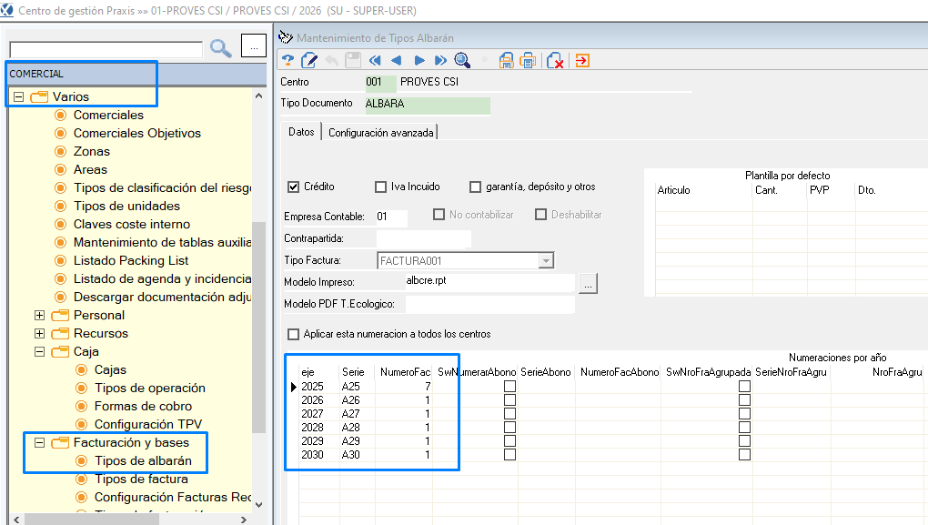Viewport: 928px width, 525px height.
Task: Click the magnifier beside the menu search box
Action: pos(221,47)
